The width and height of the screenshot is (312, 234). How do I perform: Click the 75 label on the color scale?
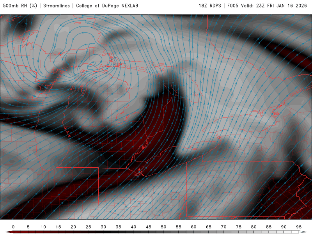coord(239,227)
